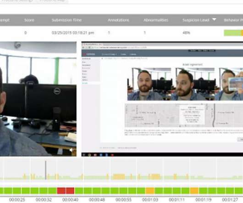
Task: Click the playhead line in activity chart
Action: click(45, 170)
